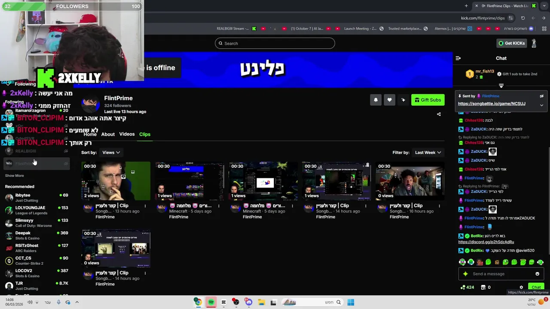This screenshot has height=309, width=550.
Task: Open the second-row clip thumbnail
Action: (116, 248)
